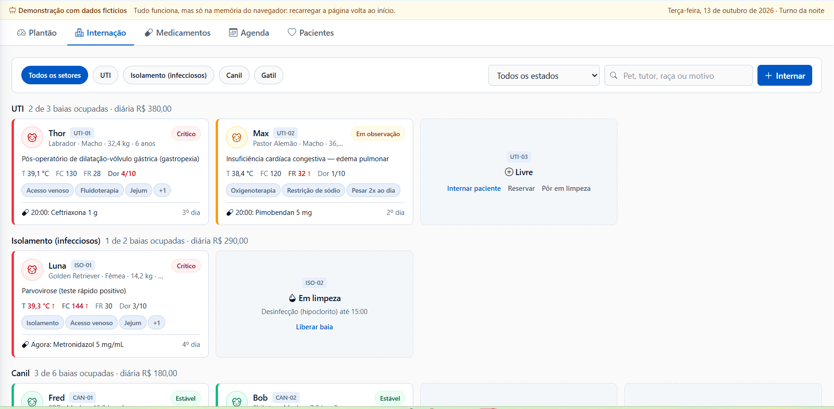Go to the Agenda tab
The image size is (834, 409).
(x=249, y=33)
